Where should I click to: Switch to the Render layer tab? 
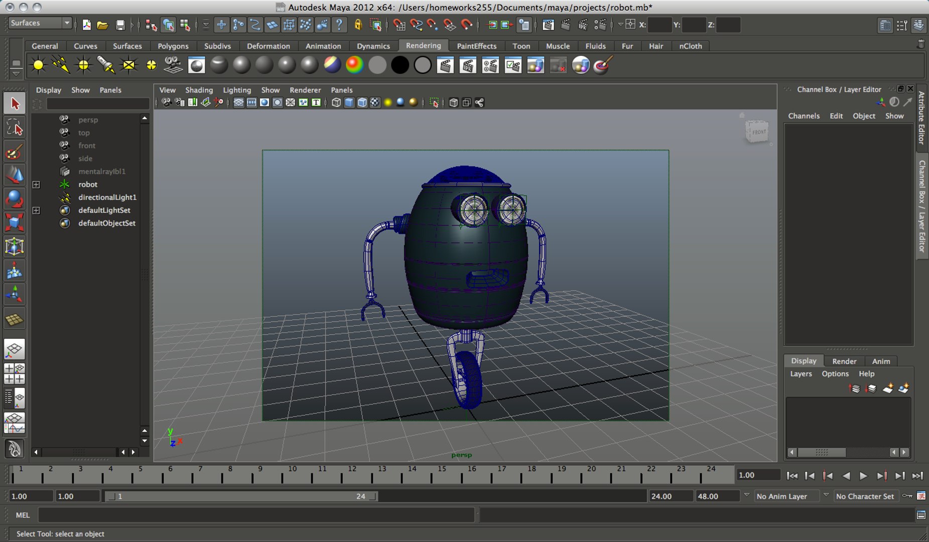[844, 361]
